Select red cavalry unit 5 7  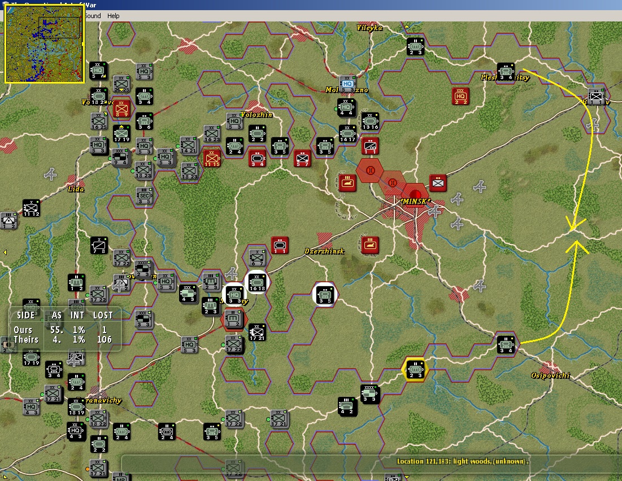(x=302, y=159)
